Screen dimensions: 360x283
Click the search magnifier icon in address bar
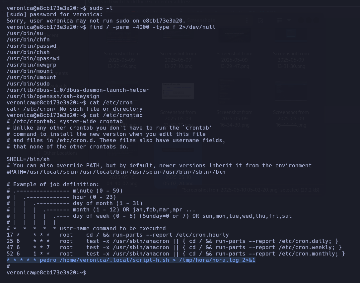pos(91,2)
